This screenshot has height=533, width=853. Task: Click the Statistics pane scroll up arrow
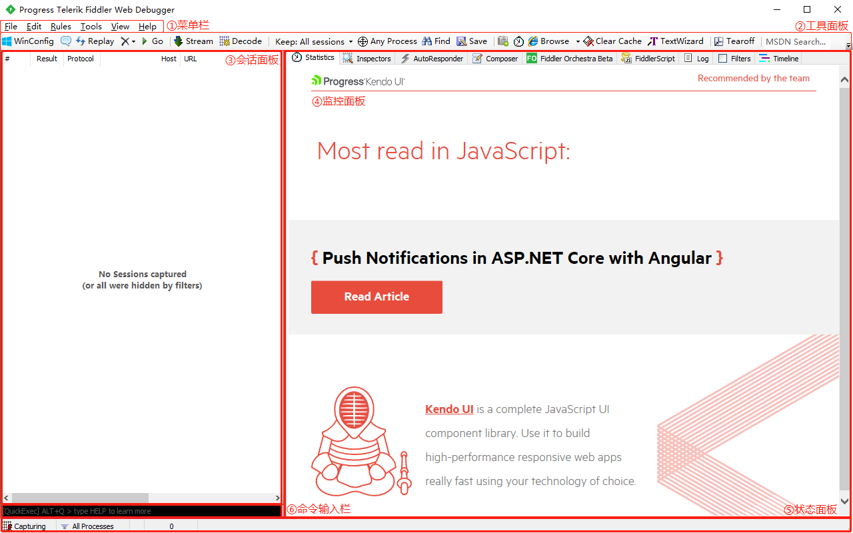pos(844,79)
